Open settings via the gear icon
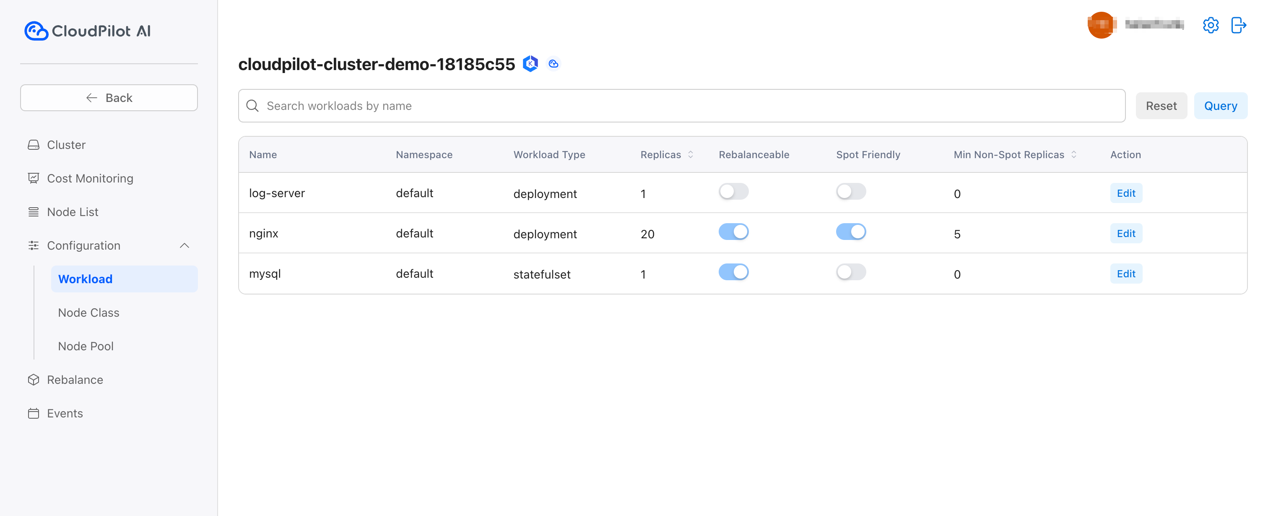Screen dimensions: 1268x516 click(1211, 25)
